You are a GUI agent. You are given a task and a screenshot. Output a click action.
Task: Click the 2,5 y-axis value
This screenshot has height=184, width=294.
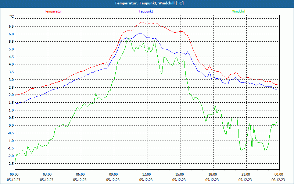pos(11,87)
